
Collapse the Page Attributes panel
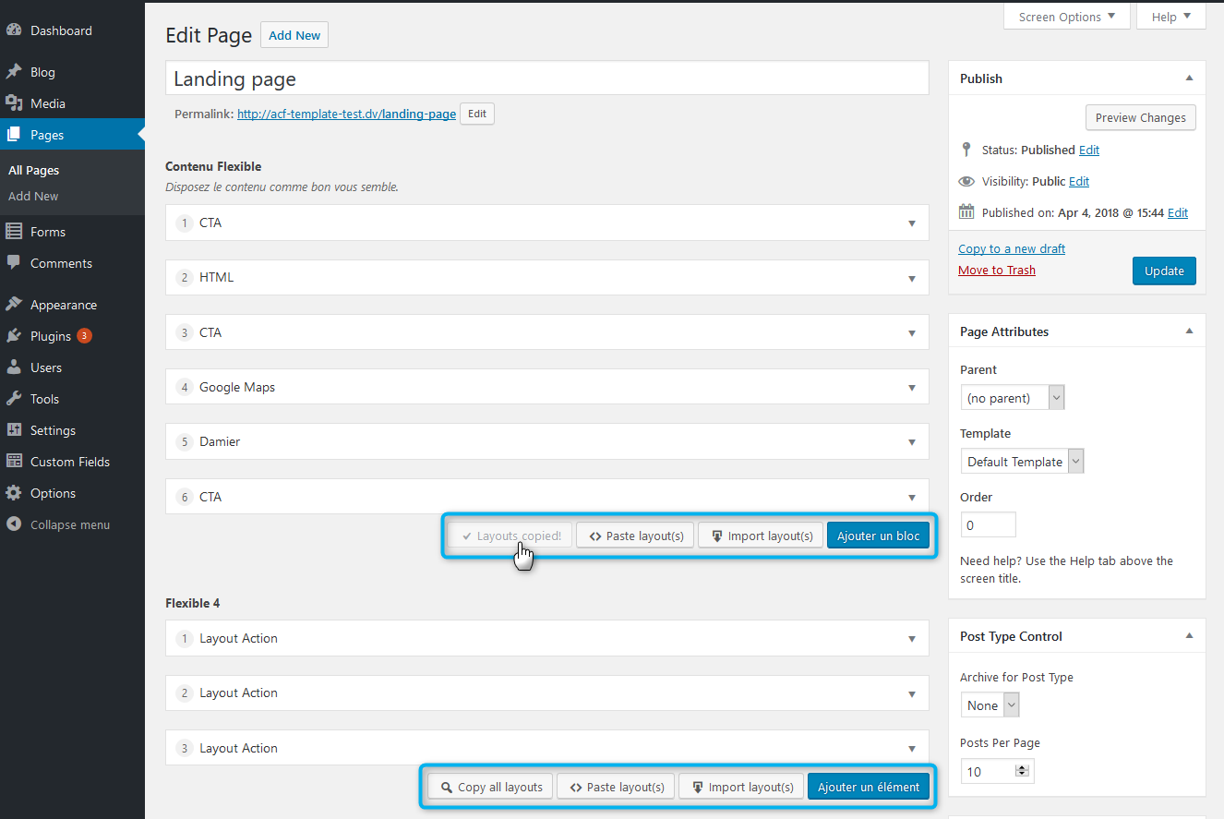(x=1189, y=331)
